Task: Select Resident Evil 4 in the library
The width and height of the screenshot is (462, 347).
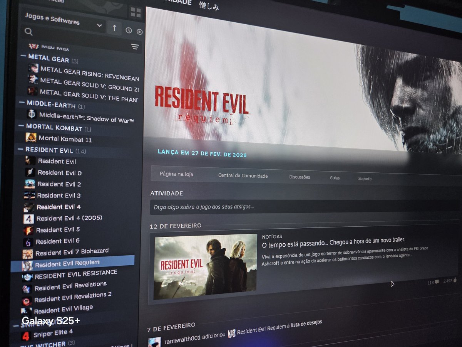Action: point(59,207)
